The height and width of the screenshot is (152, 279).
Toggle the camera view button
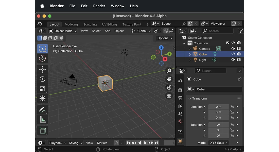click(169, 87)
